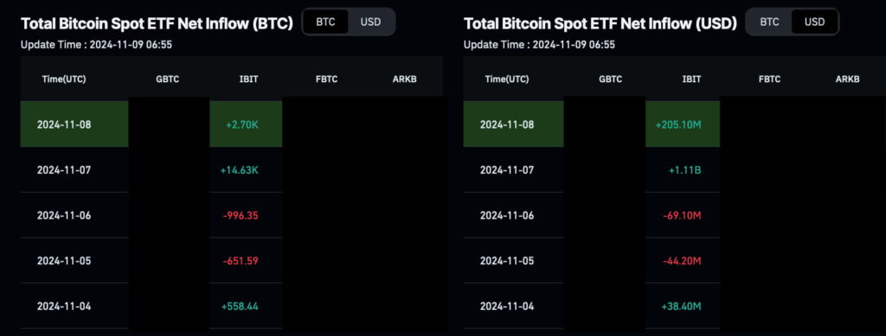Click ARKB column header in BTC table
The width and height of the screenshot is (886, 336).
pyautogui.click(x=405, y=79)
